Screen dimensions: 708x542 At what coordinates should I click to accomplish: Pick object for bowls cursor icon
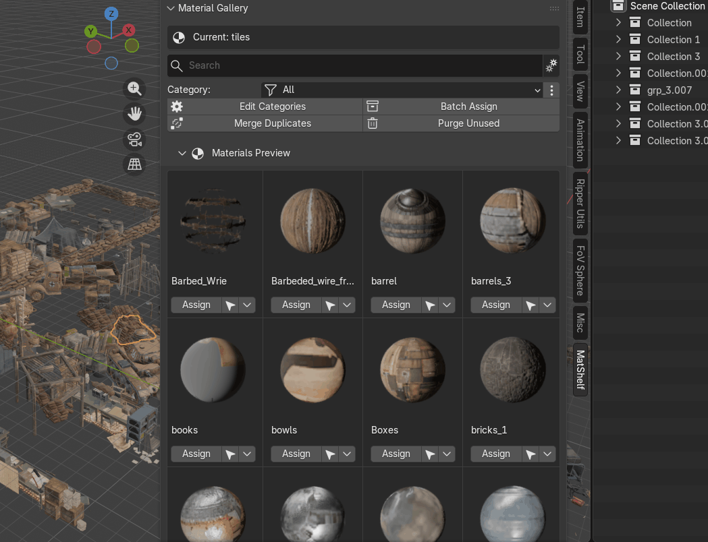click(330, 454)
